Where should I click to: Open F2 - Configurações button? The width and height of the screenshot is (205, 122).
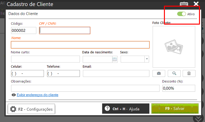[31, 109]
